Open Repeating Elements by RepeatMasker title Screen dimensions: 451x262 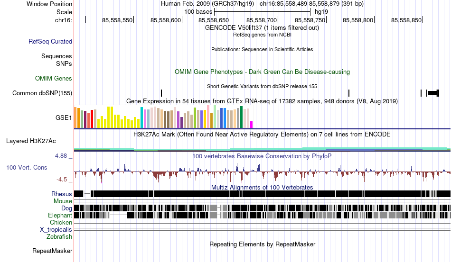(x=262, y=244)
